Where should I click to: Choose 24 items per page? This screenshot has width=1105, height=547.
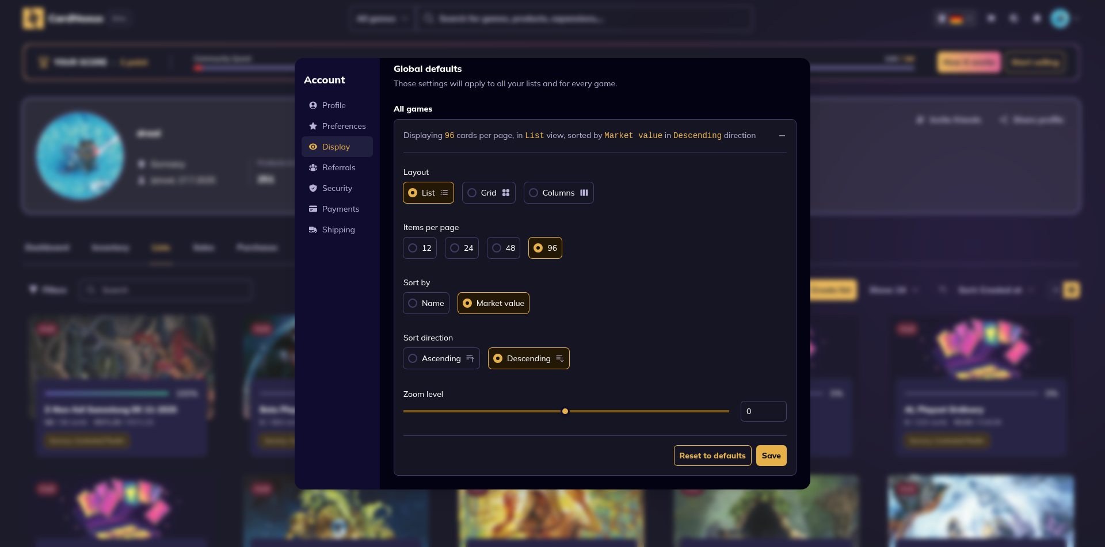coord(462,248)
